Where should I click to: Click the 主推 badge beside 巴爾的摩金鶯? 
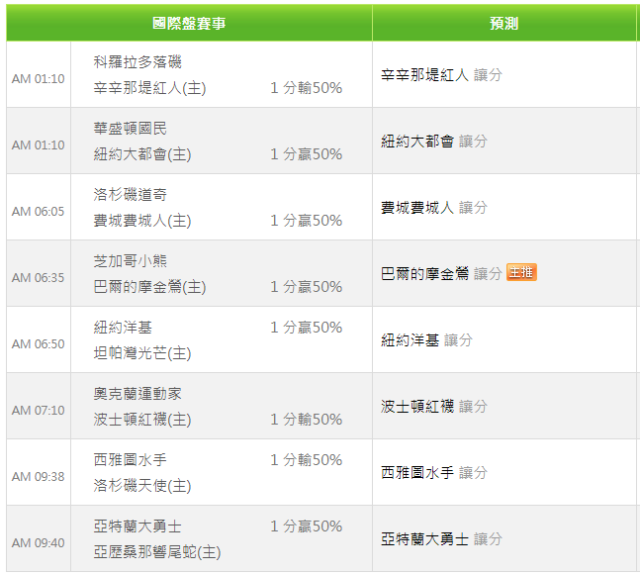click(x=521, y=272)
